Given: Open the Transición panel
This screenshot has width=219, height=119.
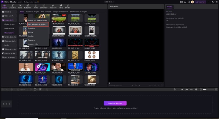Looking at the screenshot, I should 53,6.
